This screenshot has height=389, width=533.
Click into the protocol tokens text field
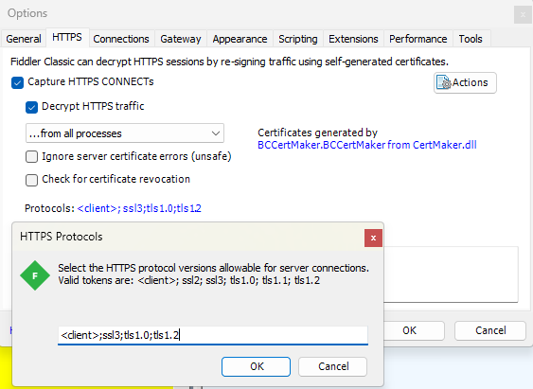[213, 335]
